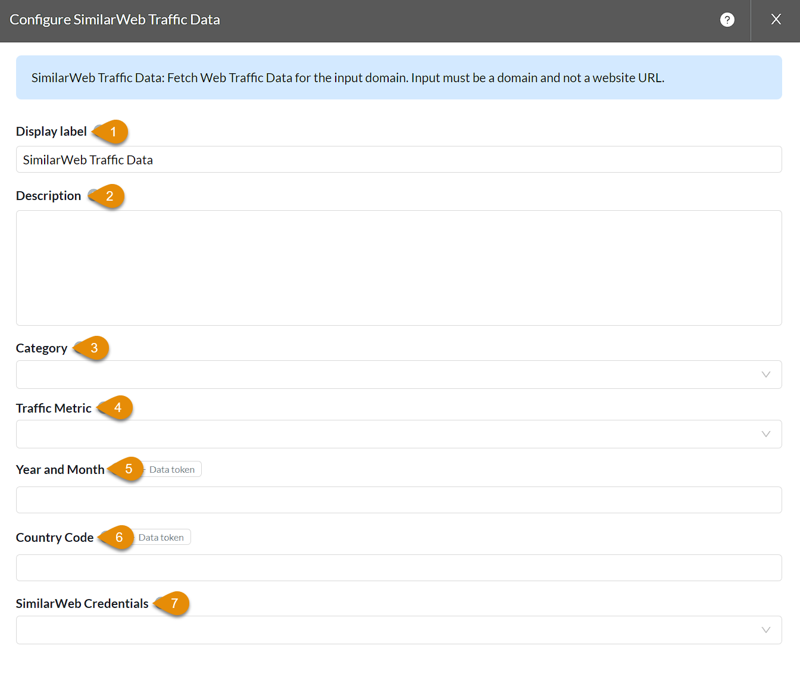Click orange callout marker 4 beside Traffic Metric
The width and height of the screenshot is (800, 683).
click(117, 408)
